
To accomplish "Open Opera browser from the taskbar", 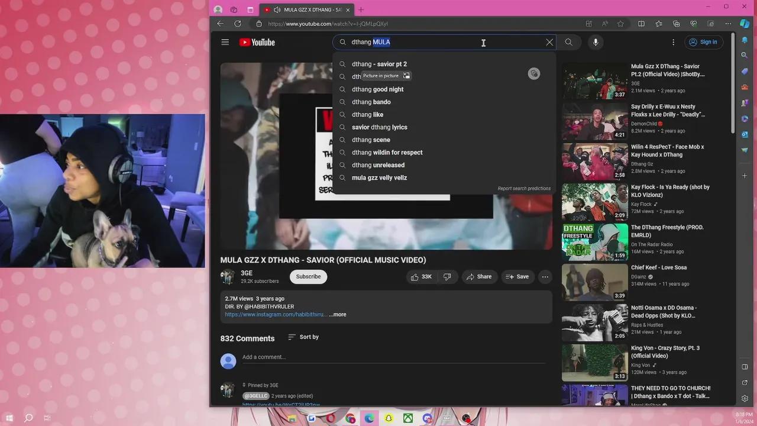I will 331,418.
